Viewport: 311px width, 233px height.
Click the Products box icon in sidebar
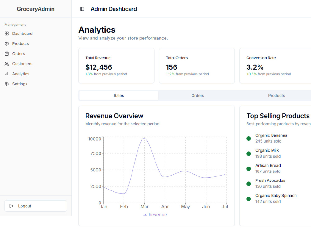point(7,43)
